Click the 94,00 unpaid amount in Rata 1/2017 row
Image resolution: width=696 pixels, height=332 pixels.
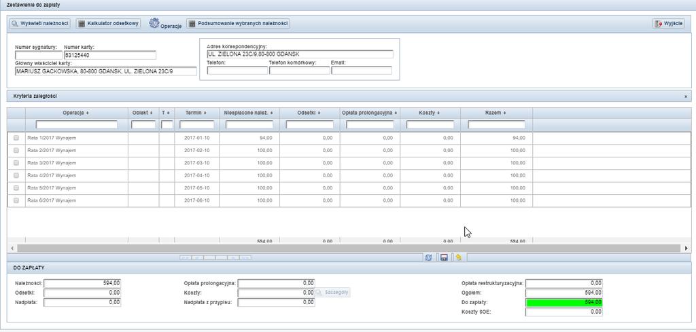249,138
